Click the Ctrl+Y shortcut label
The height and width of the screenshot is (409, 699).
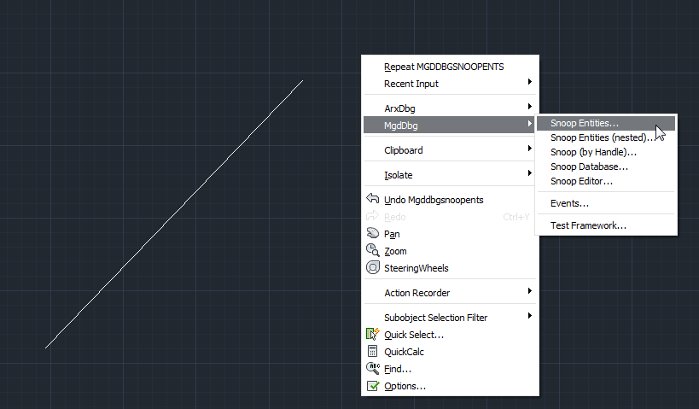coord(516,217)
